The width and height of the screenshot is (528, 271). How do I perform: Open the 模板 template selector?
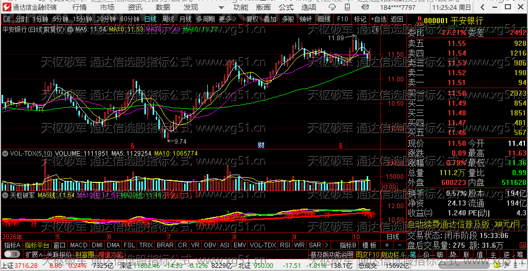(369, 245)
